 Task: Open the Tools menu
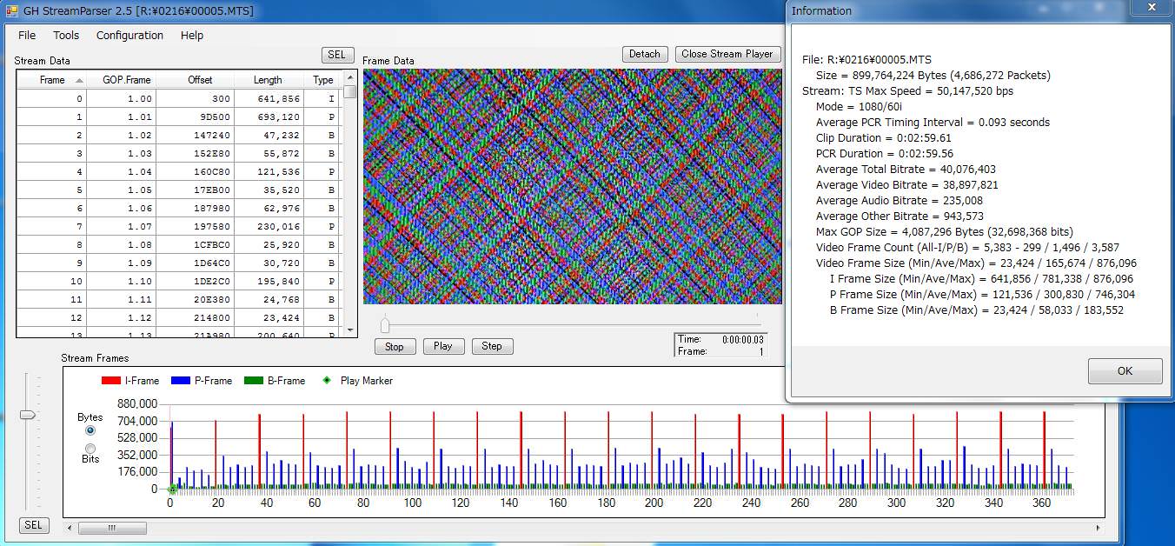pyautogui.click(x=66, y=36)
